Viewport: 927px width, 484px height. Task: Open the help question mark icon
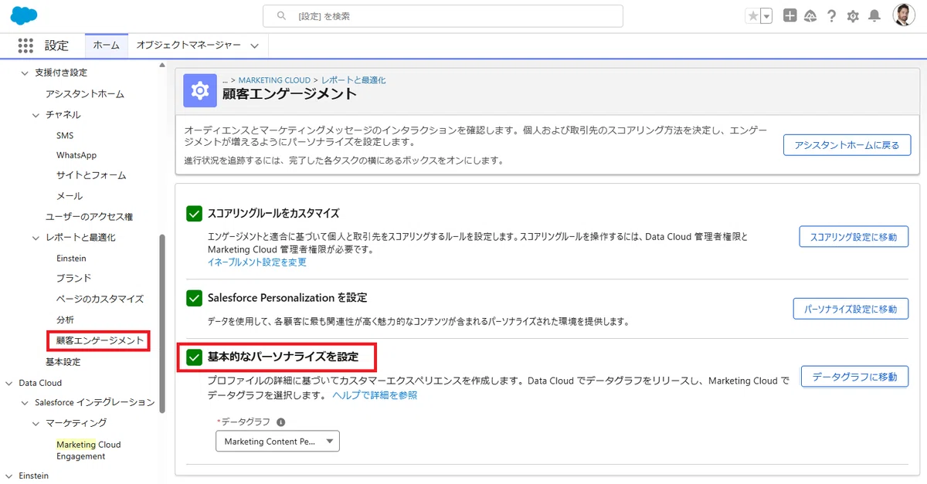[832, 15]
